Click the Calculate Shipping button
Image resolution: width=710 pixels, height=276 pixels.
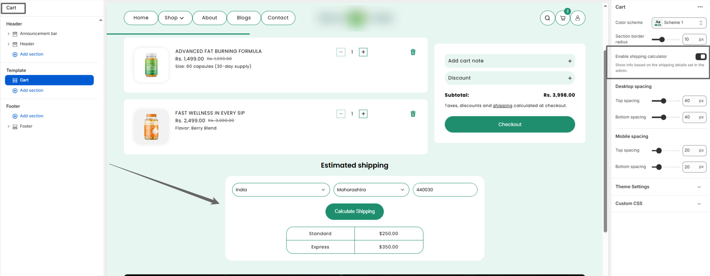354,212
